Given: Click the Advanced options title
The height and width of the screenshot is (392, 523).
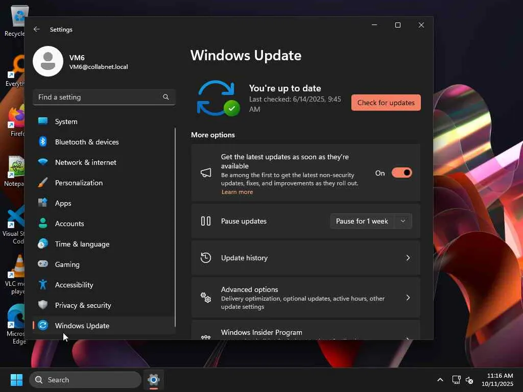Looking at the screenshot, I should point(249,289).
